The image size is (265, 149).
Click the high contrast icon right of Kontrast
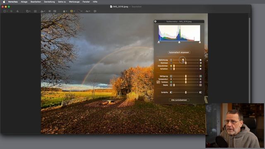click(x=200, y=63)
